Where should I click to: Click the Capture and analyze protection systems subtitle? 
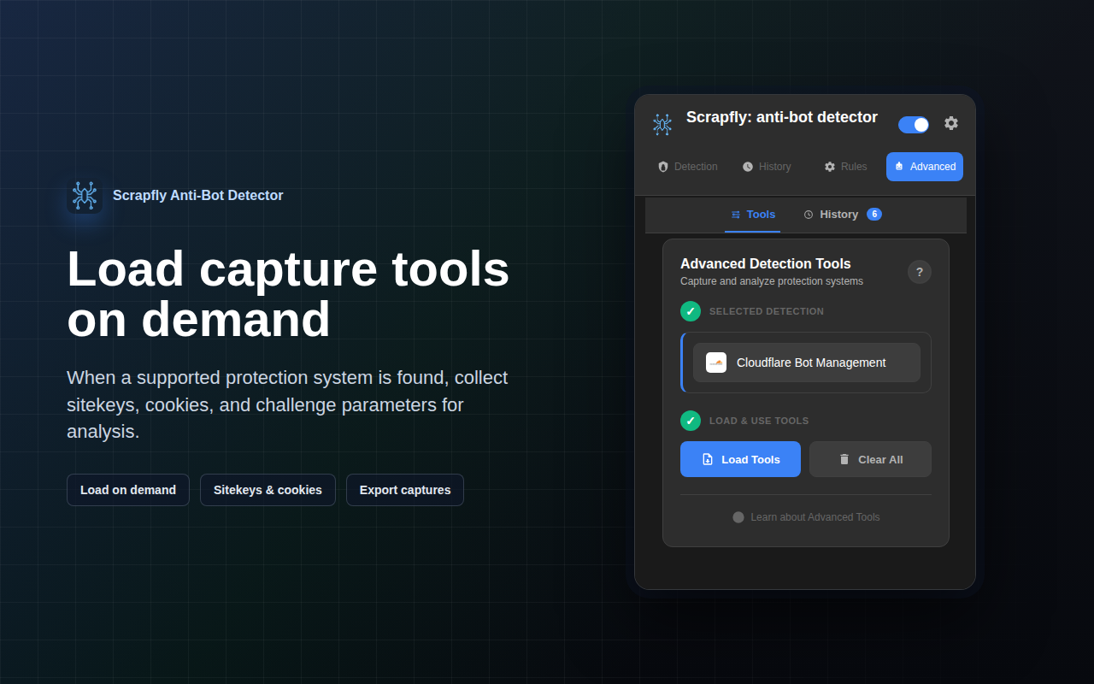772,281
